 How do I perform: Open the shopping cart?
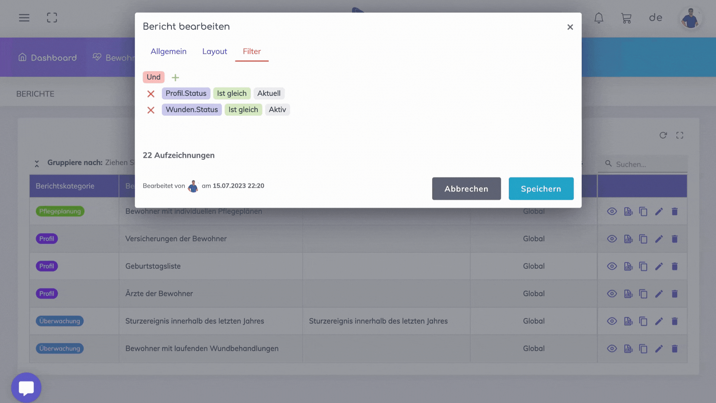tap(626, 18)
